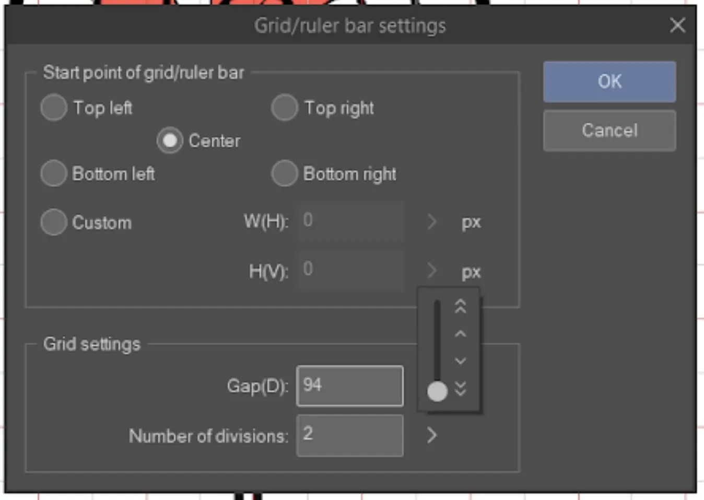The height and width of the screenshot is (500, 704).
Task: Click the Gap(D) slider handle
Action: (x=437, y=391)
